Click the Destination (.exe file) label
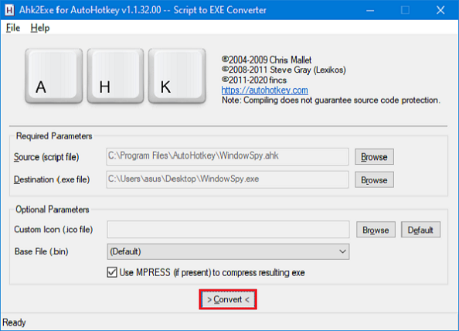This screenshot has width=459, height=331. coord(52,179)
